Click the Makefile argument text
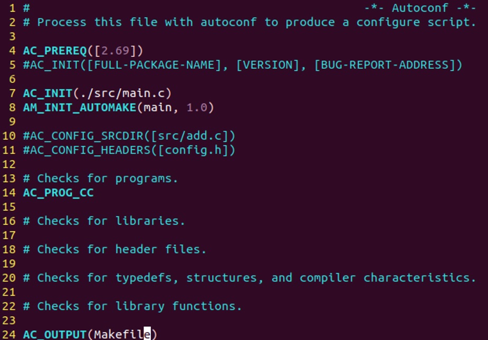This screenshot has width=488, height=340. 122,334
